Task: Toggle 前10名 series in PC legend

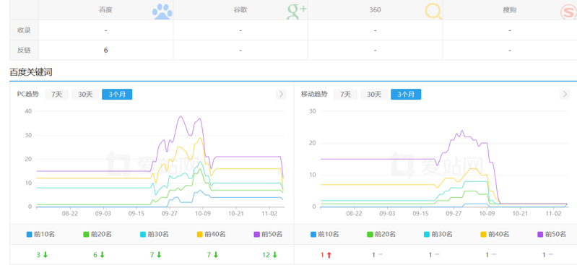Action: (40, 234)
